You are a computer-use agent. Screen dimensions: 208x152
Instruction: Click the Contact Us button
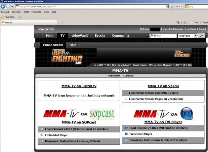46,29
